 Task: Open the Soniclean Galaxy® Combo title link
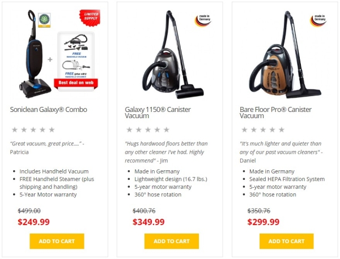[48, 110]
